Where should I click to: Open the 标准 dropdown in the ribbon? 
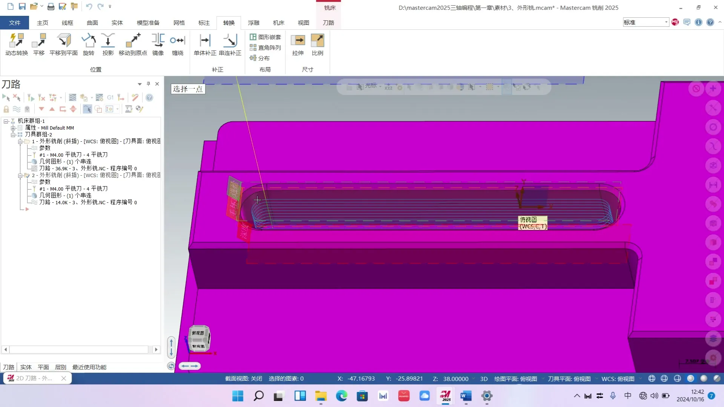(666, 22)
